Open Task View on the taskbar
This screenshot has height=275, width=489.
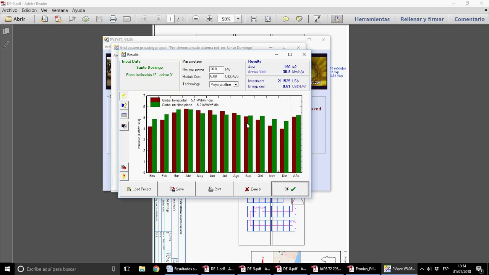(x=127, y=269)
